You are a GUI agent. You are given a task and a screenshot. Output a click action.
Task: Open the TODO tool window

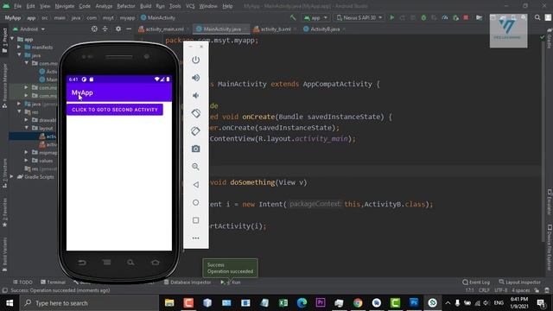(x=22, y=282)
